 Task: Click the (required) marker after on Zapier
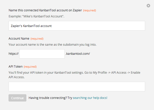(x=90, y=10)
